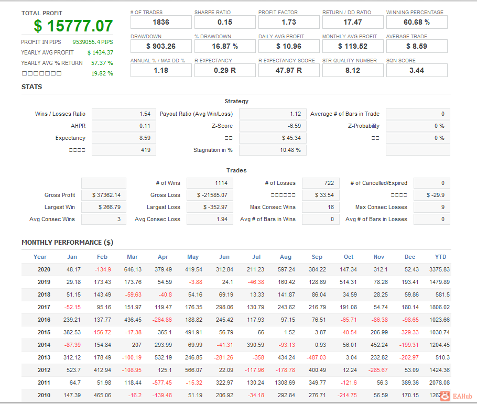
Task: Select the $ 45.34 field
Action: (273, 138)
